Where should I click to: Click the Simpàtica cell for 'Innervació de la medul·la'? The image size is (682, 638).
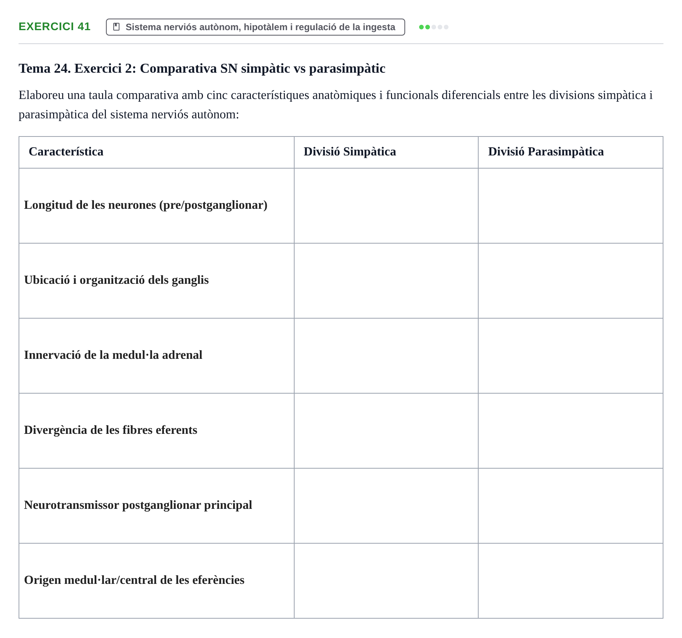click(386, 356)
